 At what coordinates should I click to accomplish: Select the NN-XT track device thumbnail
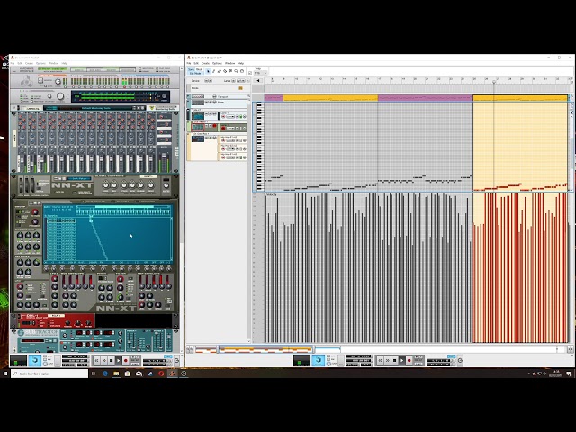(x=198, y=115)
